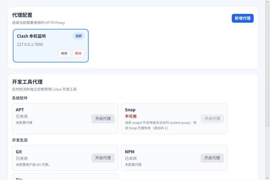Click the vertical scrollbar thumb
270x180 pixels.
pyautogui.click(x=267, y=66)
